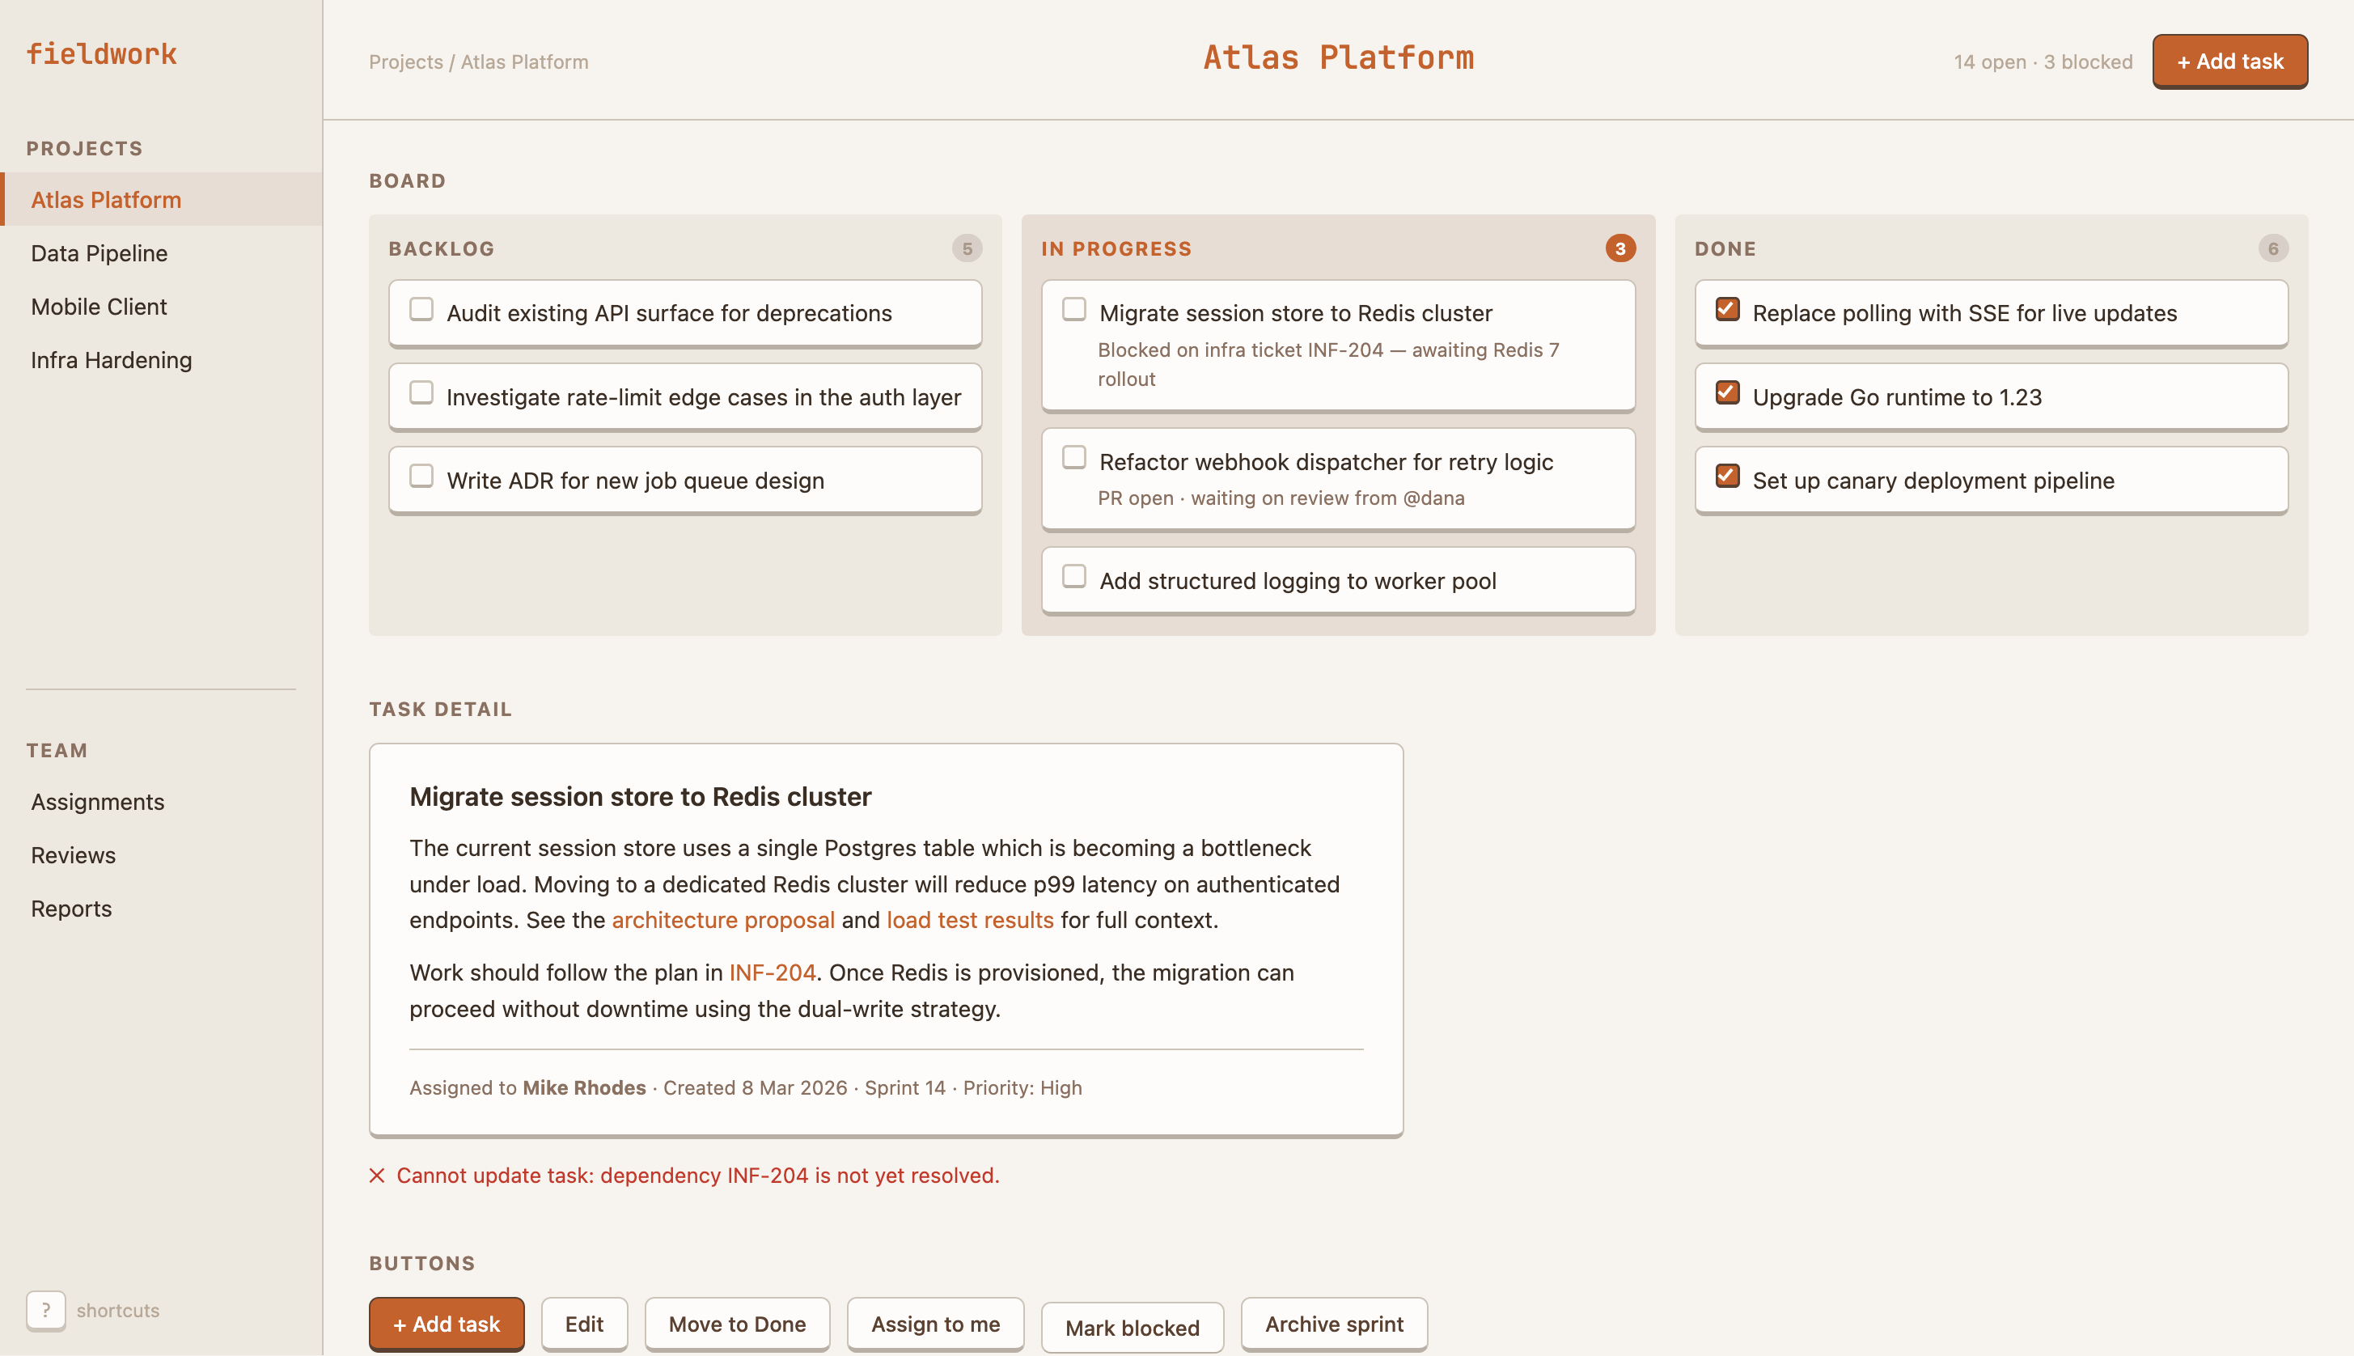
Task: Check 'Add structured logging to worker pool'
Action: (1074, 577)
